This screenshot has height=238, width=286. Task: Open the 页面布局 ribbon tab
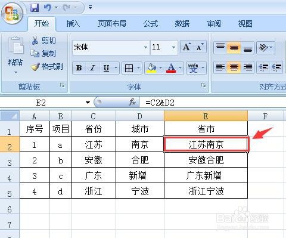coord(112,24)
